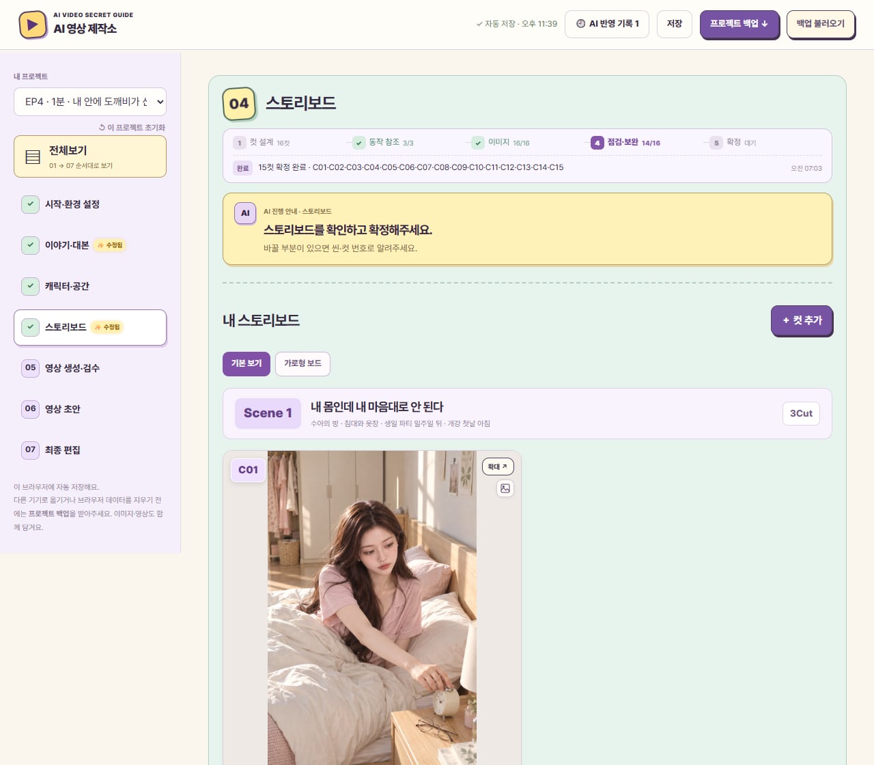Click the 04 step badge beside the heading

239,104
